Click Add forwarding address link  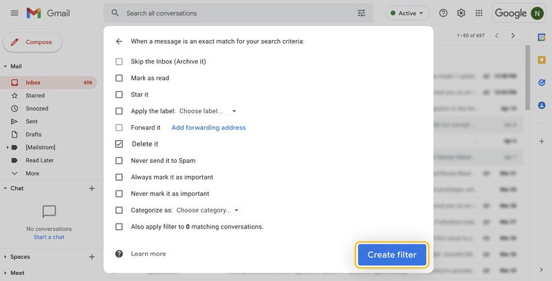tap(208, 128)
